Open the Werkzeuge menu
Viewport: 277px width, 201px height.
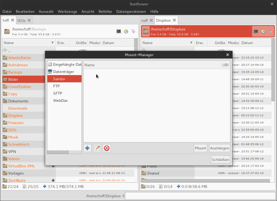pyautogui.click(x=67, y=12)
